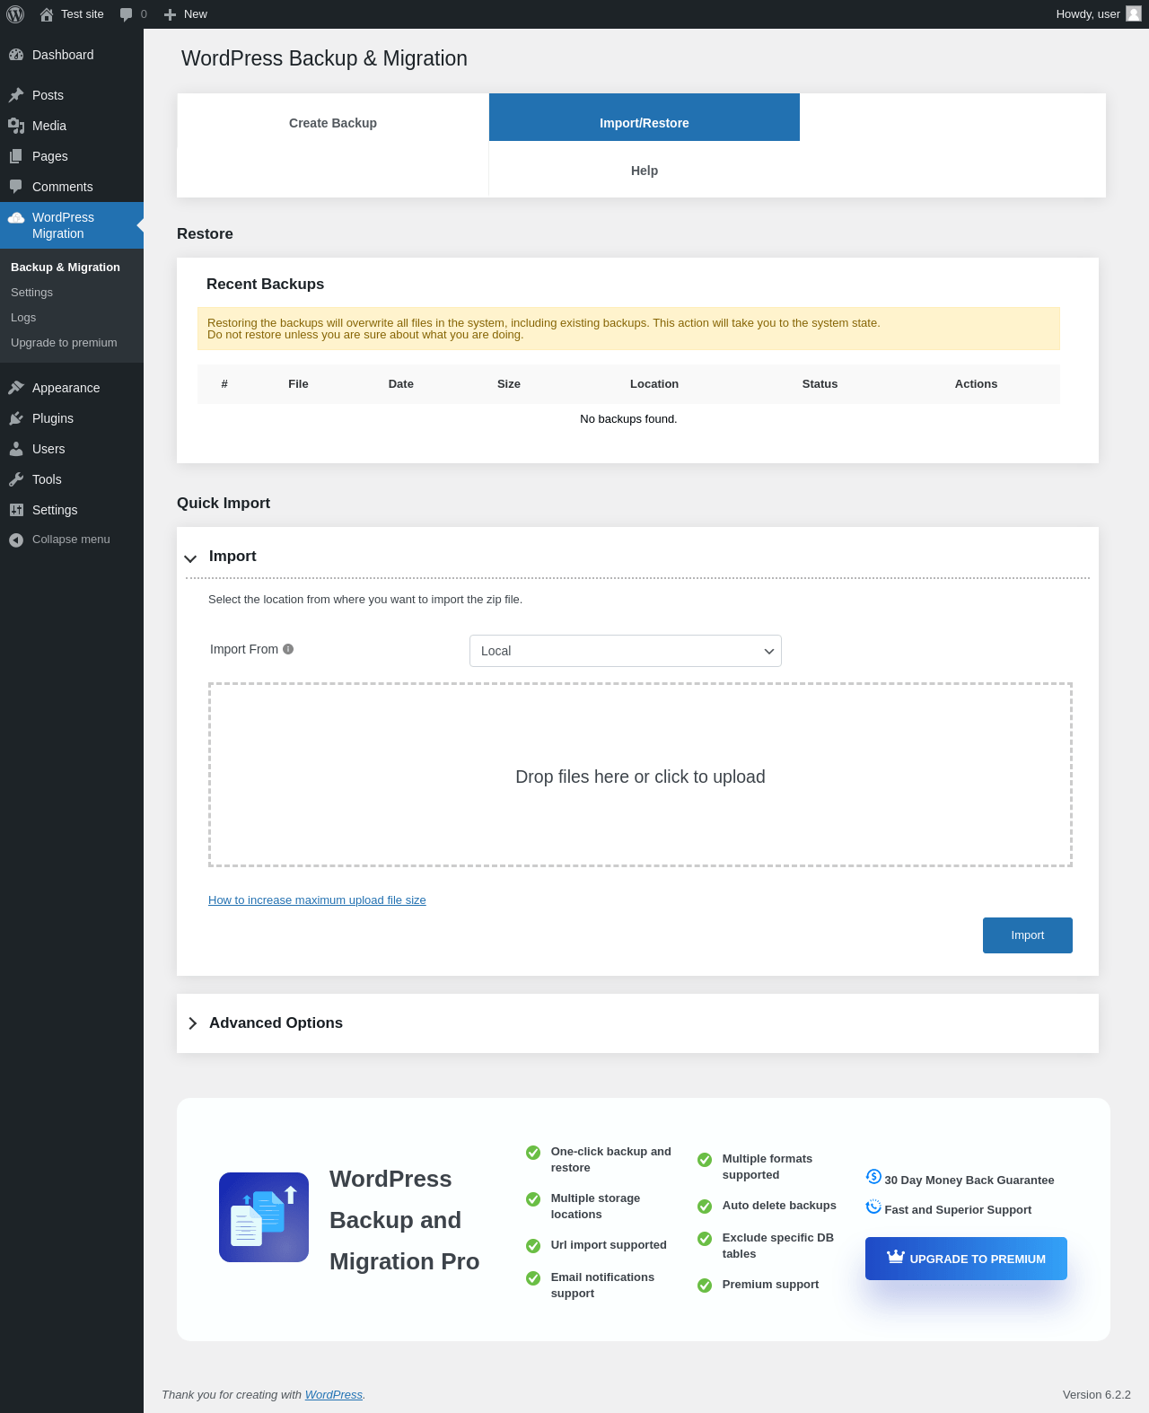Click the WordPress logo in admin bar

(15, 14)
